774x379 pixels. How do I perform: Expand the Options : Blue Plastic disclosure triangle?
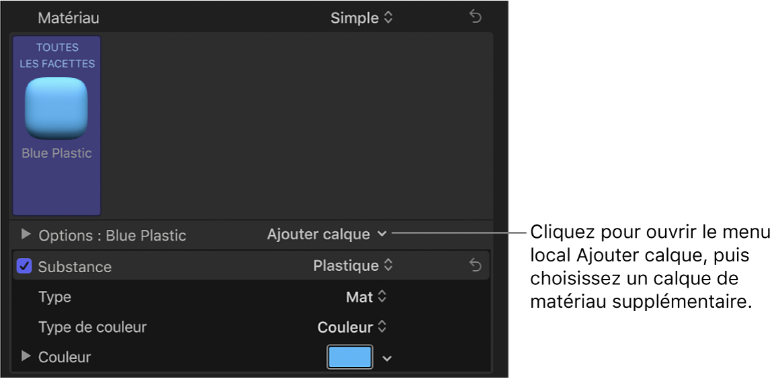26,235
